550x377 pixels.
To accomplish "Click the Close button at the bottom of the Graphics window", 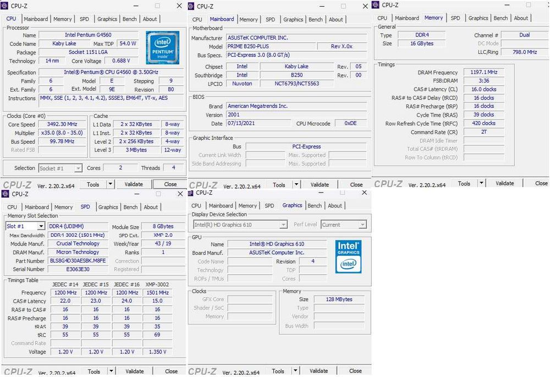I will (x=355, y=370).
